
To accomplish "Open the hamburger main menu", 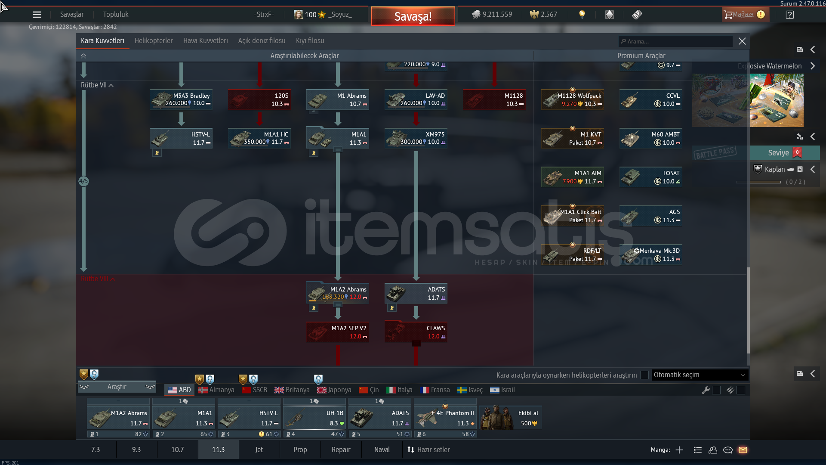I will point(37,15).
